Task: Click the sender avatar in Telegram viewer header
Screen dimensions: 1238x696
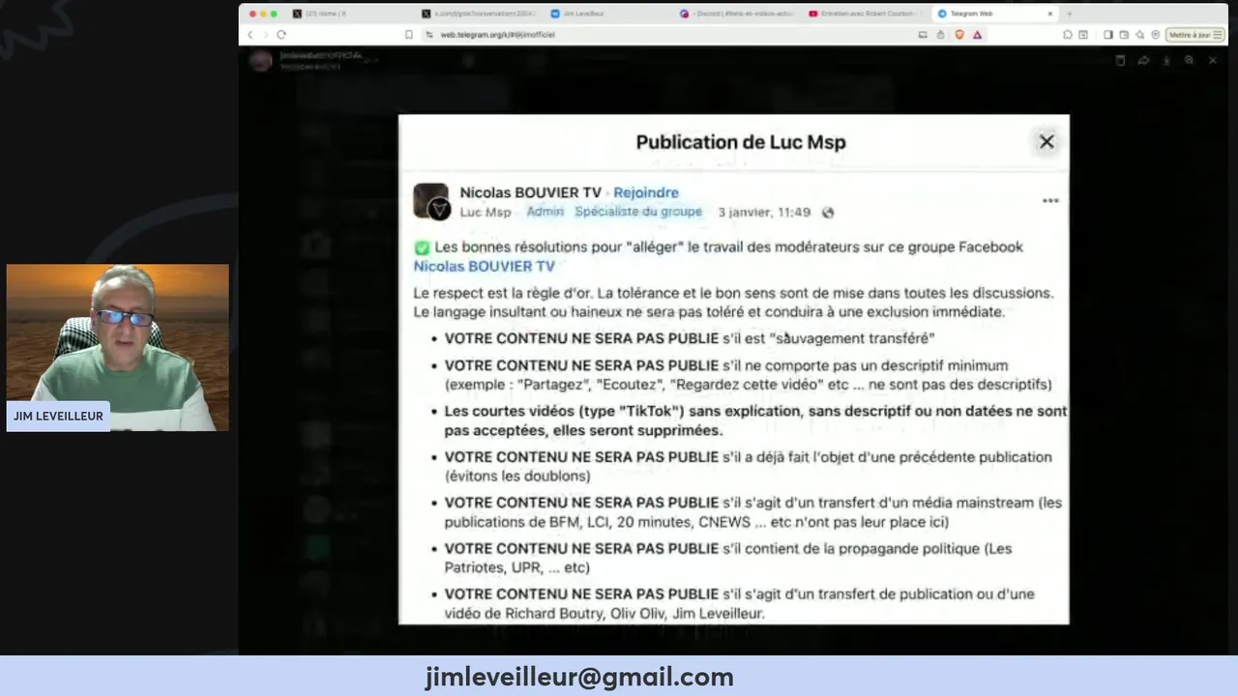Action: pos(261,61)
